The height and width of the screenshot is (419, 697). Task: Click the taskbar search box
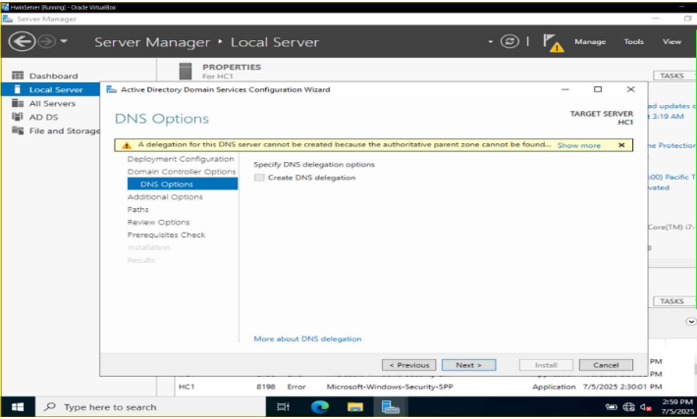click(150, 407)
